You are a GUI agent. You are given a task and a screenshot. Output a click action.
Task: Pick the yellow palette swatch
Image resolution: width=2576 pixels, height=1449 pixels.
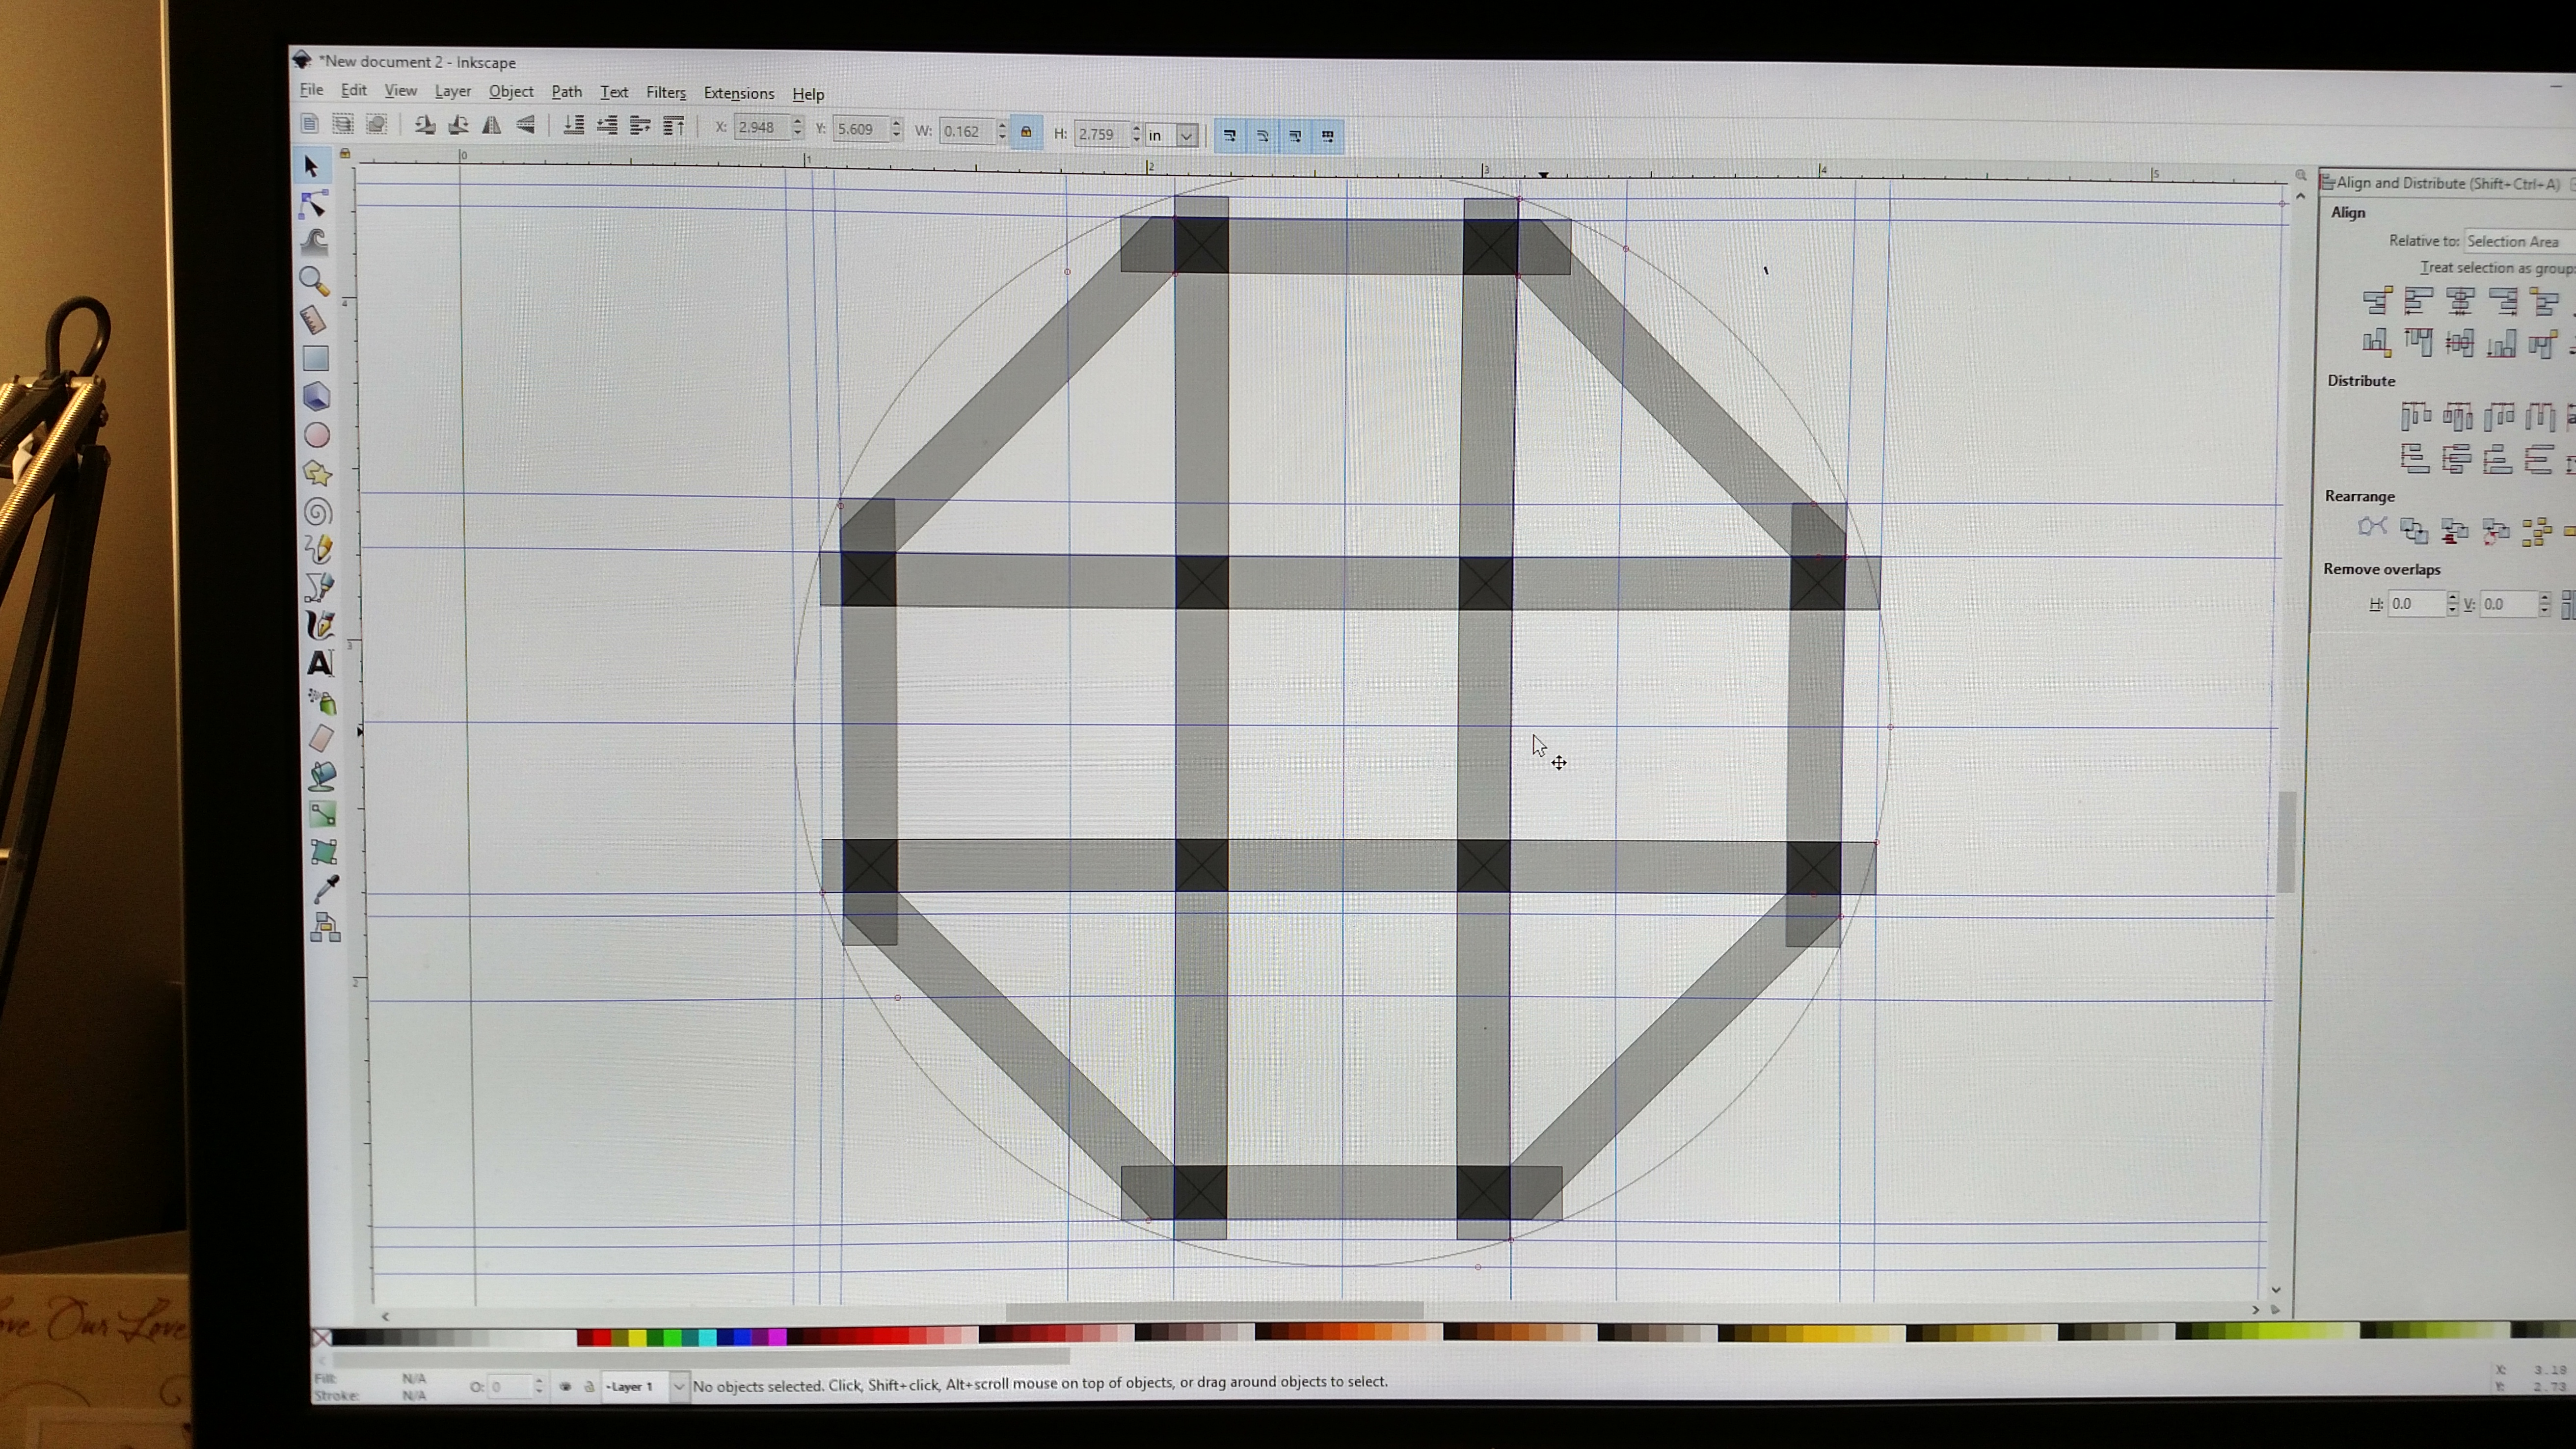click(x=637, y=1338)
